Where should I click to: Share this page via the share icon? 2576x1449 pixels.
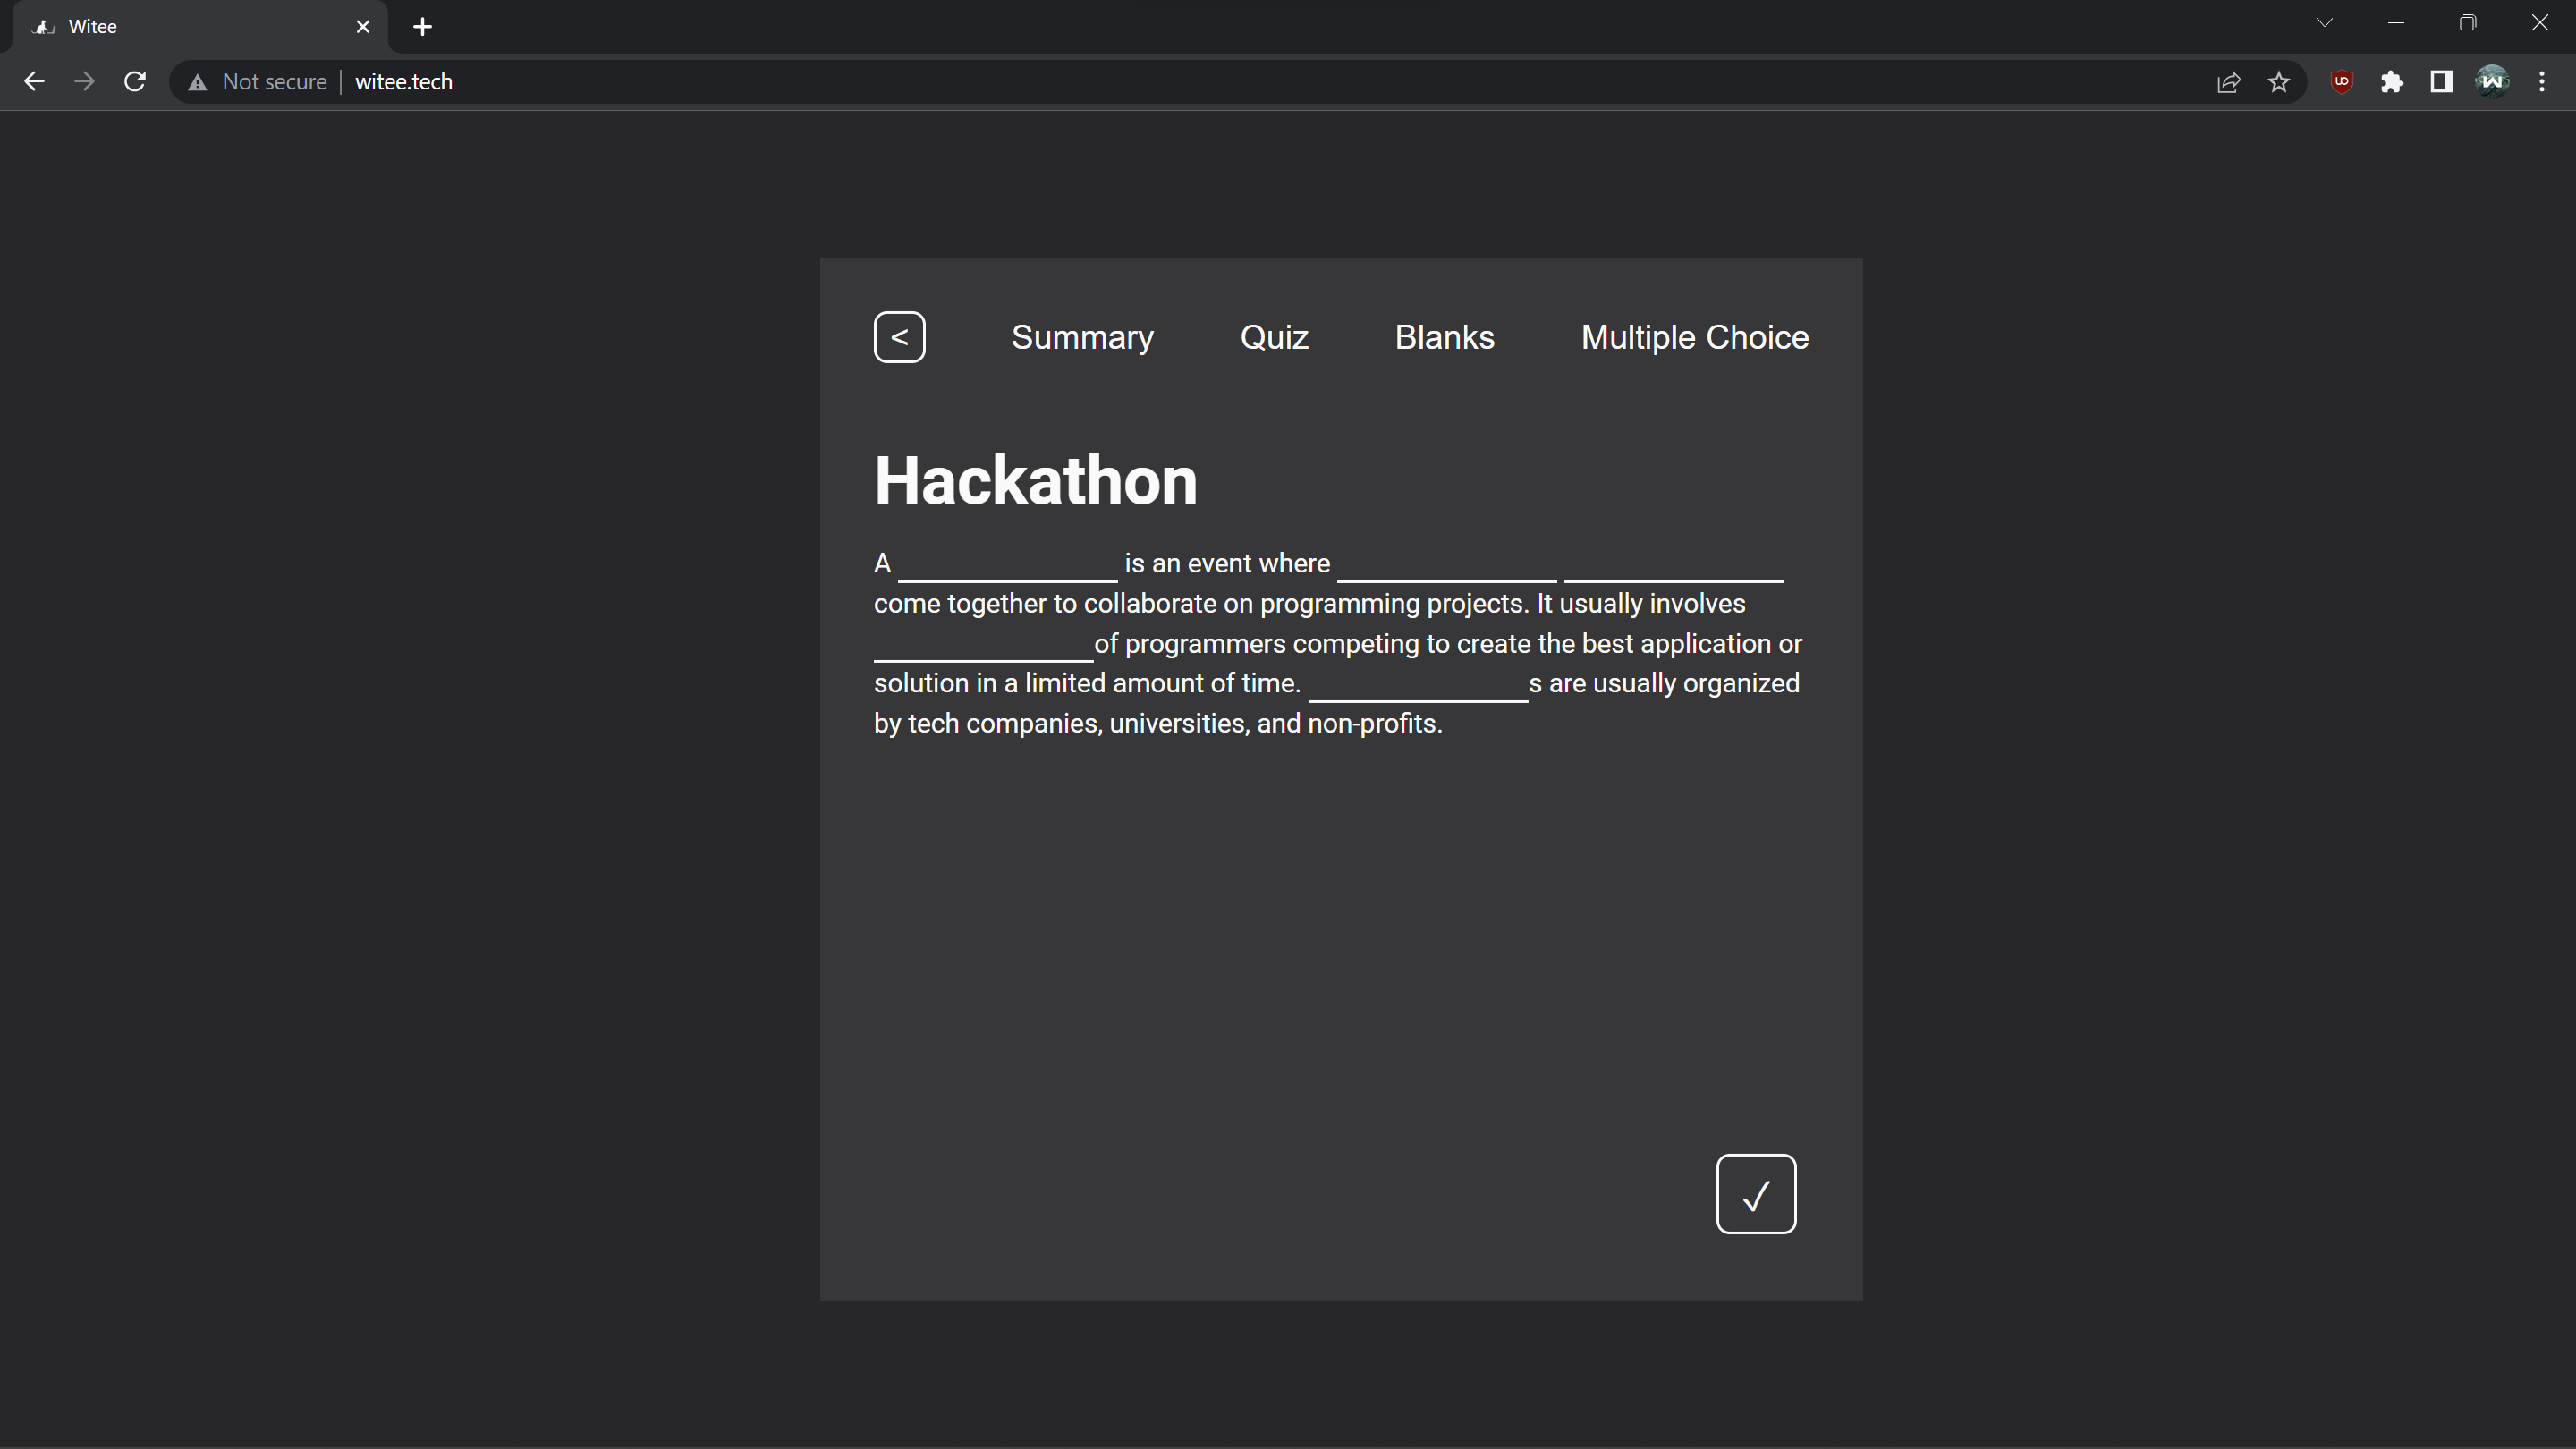(2228, 82)
